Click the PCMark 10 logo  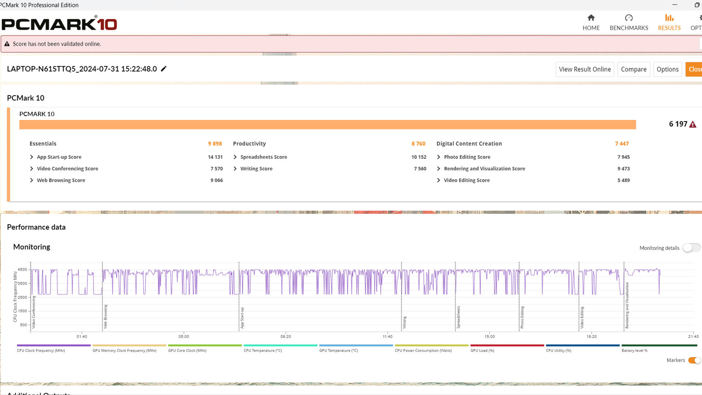pyautogui.click(x=59, y=24)
